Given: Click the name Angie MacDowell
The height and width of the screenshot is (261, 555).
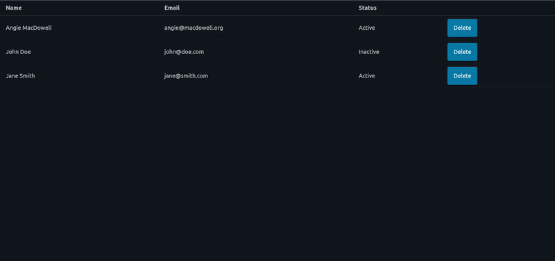Looking at the screenshot, I should point(28,28).
